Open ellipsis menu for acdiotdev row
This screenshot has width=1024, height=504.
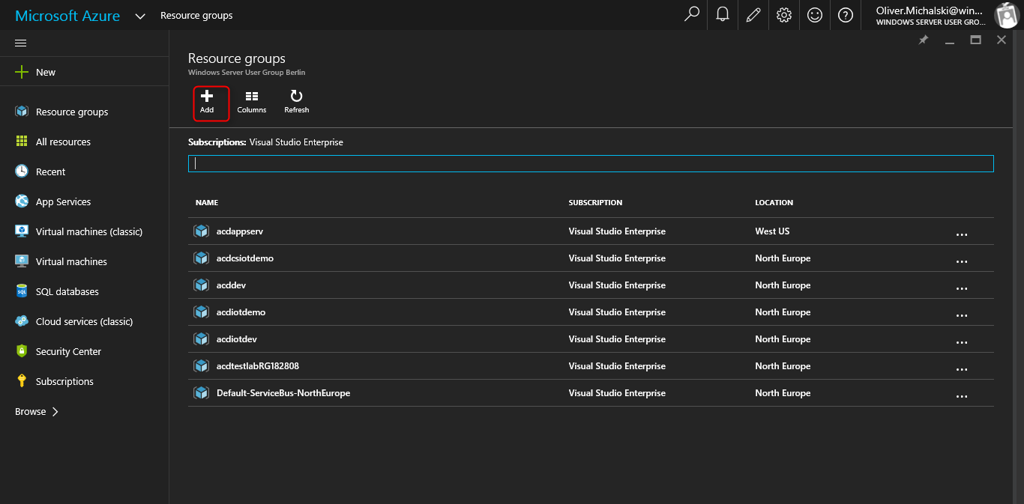962,342
